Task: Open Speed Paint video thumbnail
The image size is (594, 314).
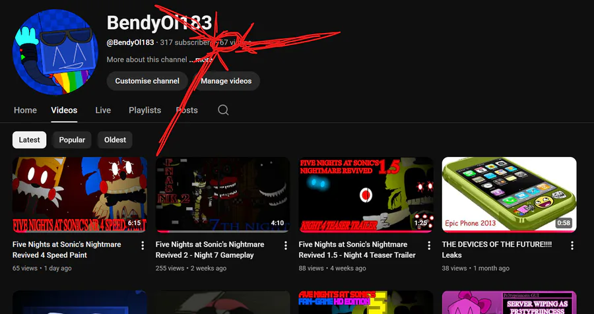Action: tap(80, 195)
